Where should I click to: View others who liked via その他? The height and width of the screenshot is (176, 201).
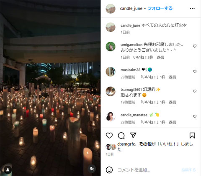point(145,144)
